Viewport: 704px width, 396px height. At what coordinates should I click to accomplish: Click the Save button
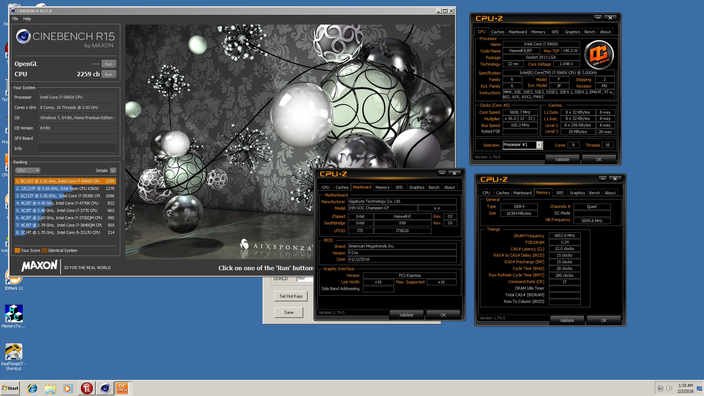289,312
